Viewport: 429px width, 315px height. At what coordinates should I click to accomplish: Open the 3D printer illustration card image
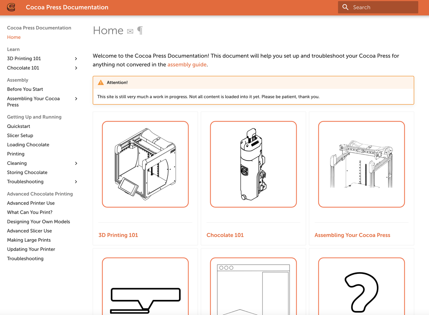[145, 164]
